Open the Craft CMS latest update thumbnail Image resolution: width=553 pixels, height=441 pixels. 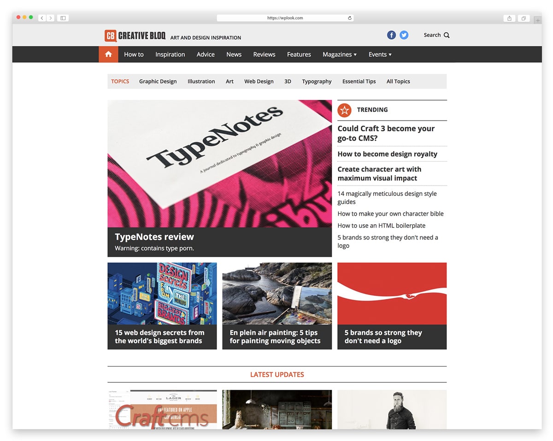pos(162,410)
